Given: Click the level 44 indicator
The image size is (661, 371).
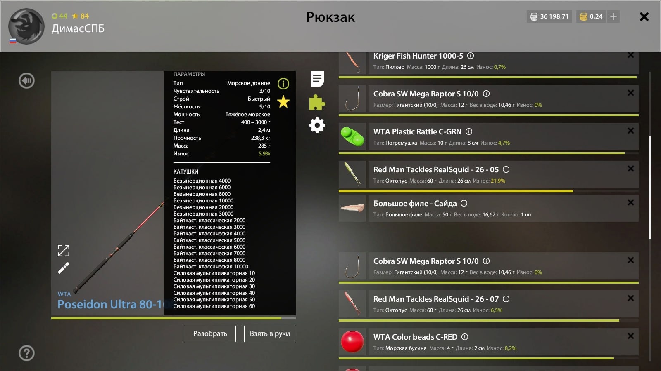Looking at the screenshot, I should coord(59,16).
